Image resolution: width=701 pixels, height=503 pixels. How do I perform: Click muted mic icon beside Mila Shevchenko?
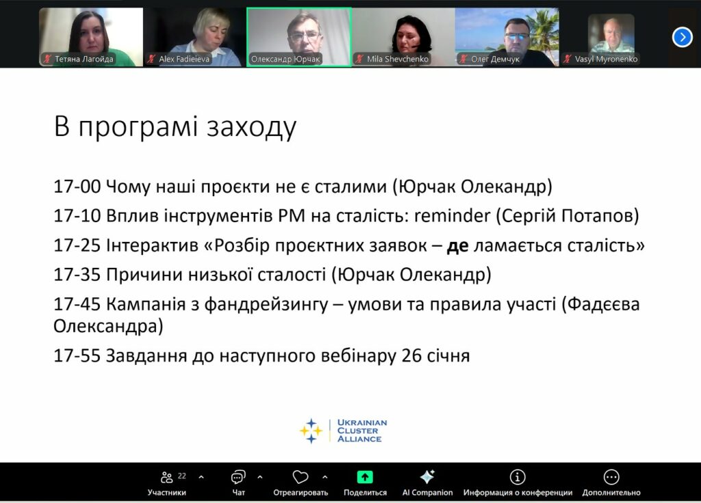pyautogui.click(x=359, y=59)
